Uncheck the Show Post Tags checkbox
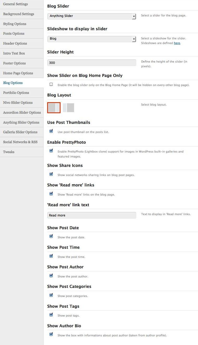This screenshot has height=345, width=198. (x=51, y=315)
